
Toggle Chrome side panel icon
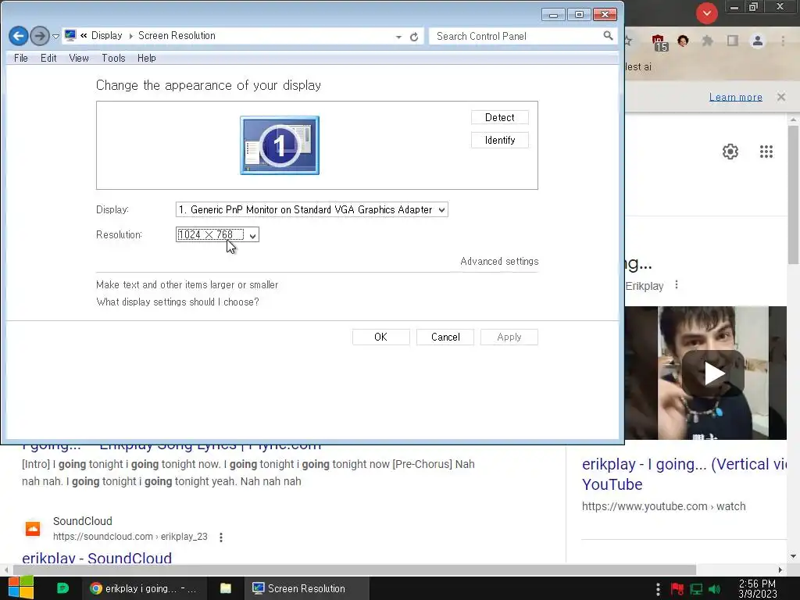(x=732, y=41)
